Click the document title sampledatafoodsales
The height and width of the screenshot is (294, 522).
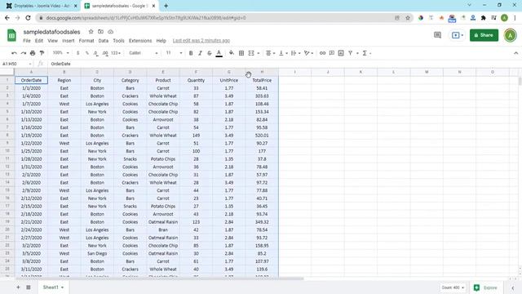pos(51,32)
